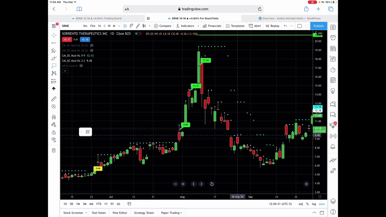Undo the last chart action
This screenshot has height=217, width=386.
point(285,26)
